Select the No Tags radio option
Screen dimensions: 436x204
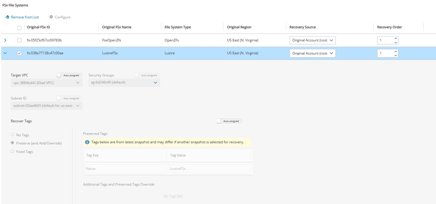click(x=12, y=135)
